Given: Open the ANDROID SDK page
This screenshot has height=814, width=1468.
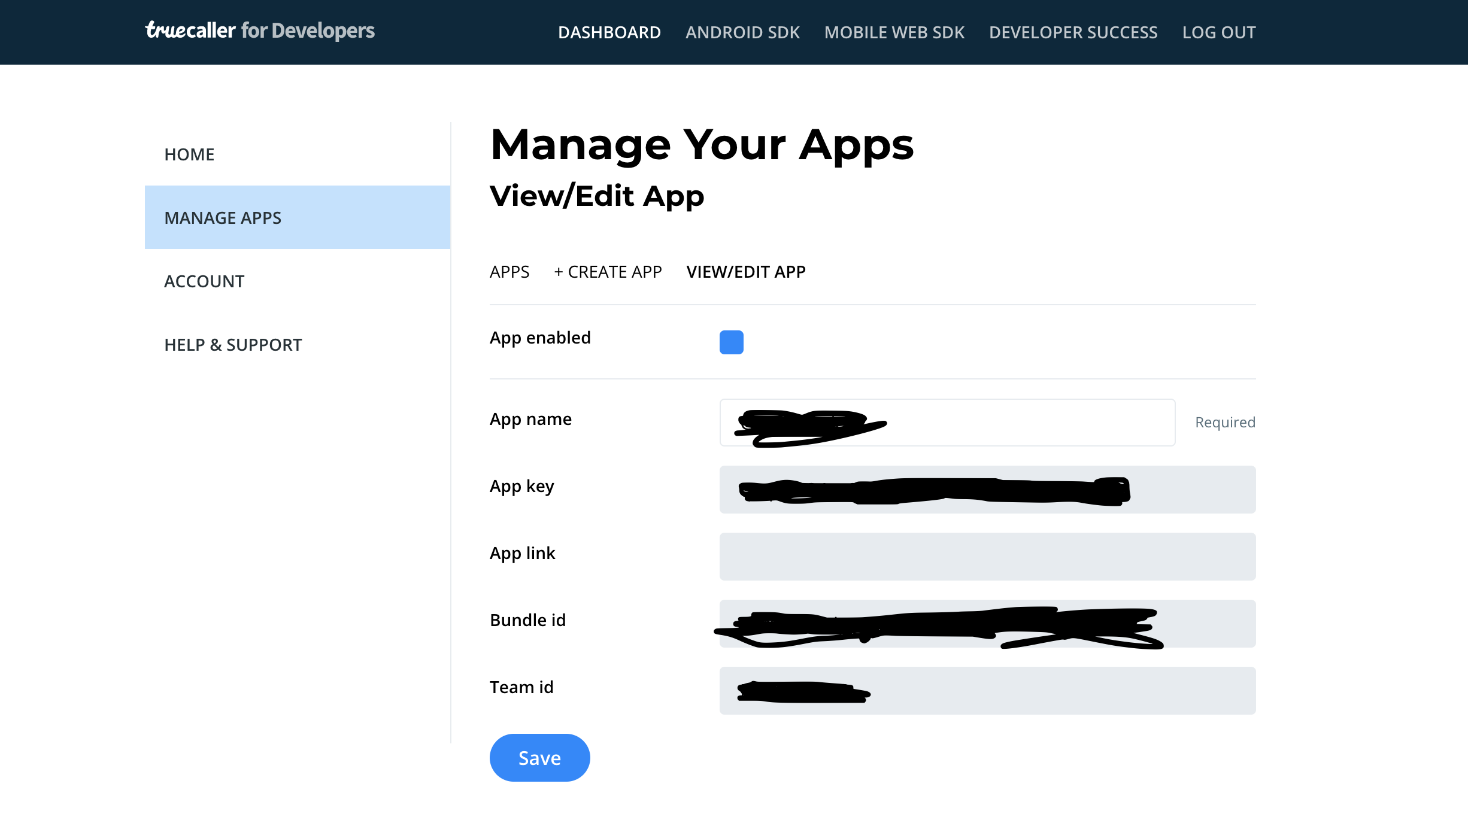Looking at the screenshot, I should [x=742, y=32].
